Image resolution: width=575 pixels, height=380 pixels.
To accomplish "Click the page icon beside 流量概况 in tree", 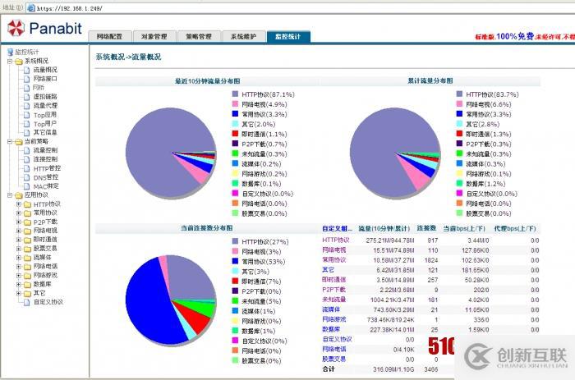I will [27, 70].
